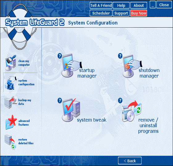Go back with the < Back button
Image resolution: width=173 pixels, height=166 pixels.
pyautogui.click(x=130, y=161)
